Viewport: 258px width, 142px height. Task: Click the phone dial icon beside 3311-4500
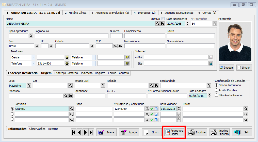(x=67, y=64)
